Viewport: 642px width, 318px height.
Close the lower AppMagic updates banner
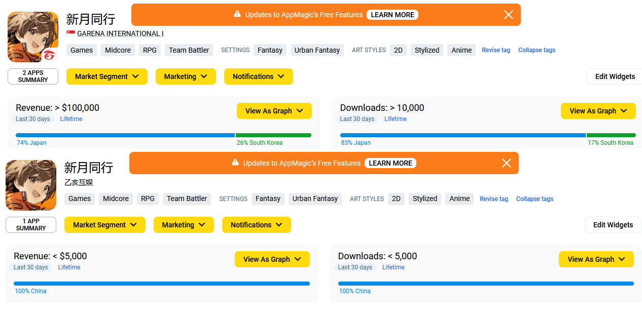[507, 163]
